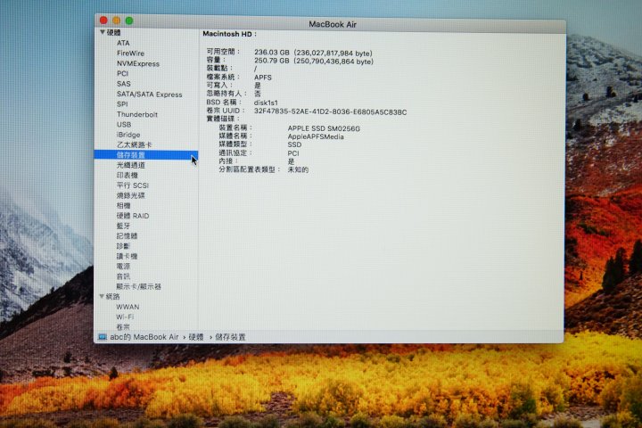642x428 pixels.
Task: Select 記憶體 memory entry
Action: coord(127,236)
